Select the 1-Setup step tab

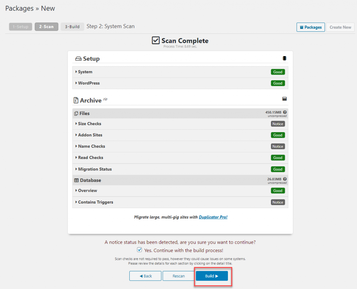(21, 26)
